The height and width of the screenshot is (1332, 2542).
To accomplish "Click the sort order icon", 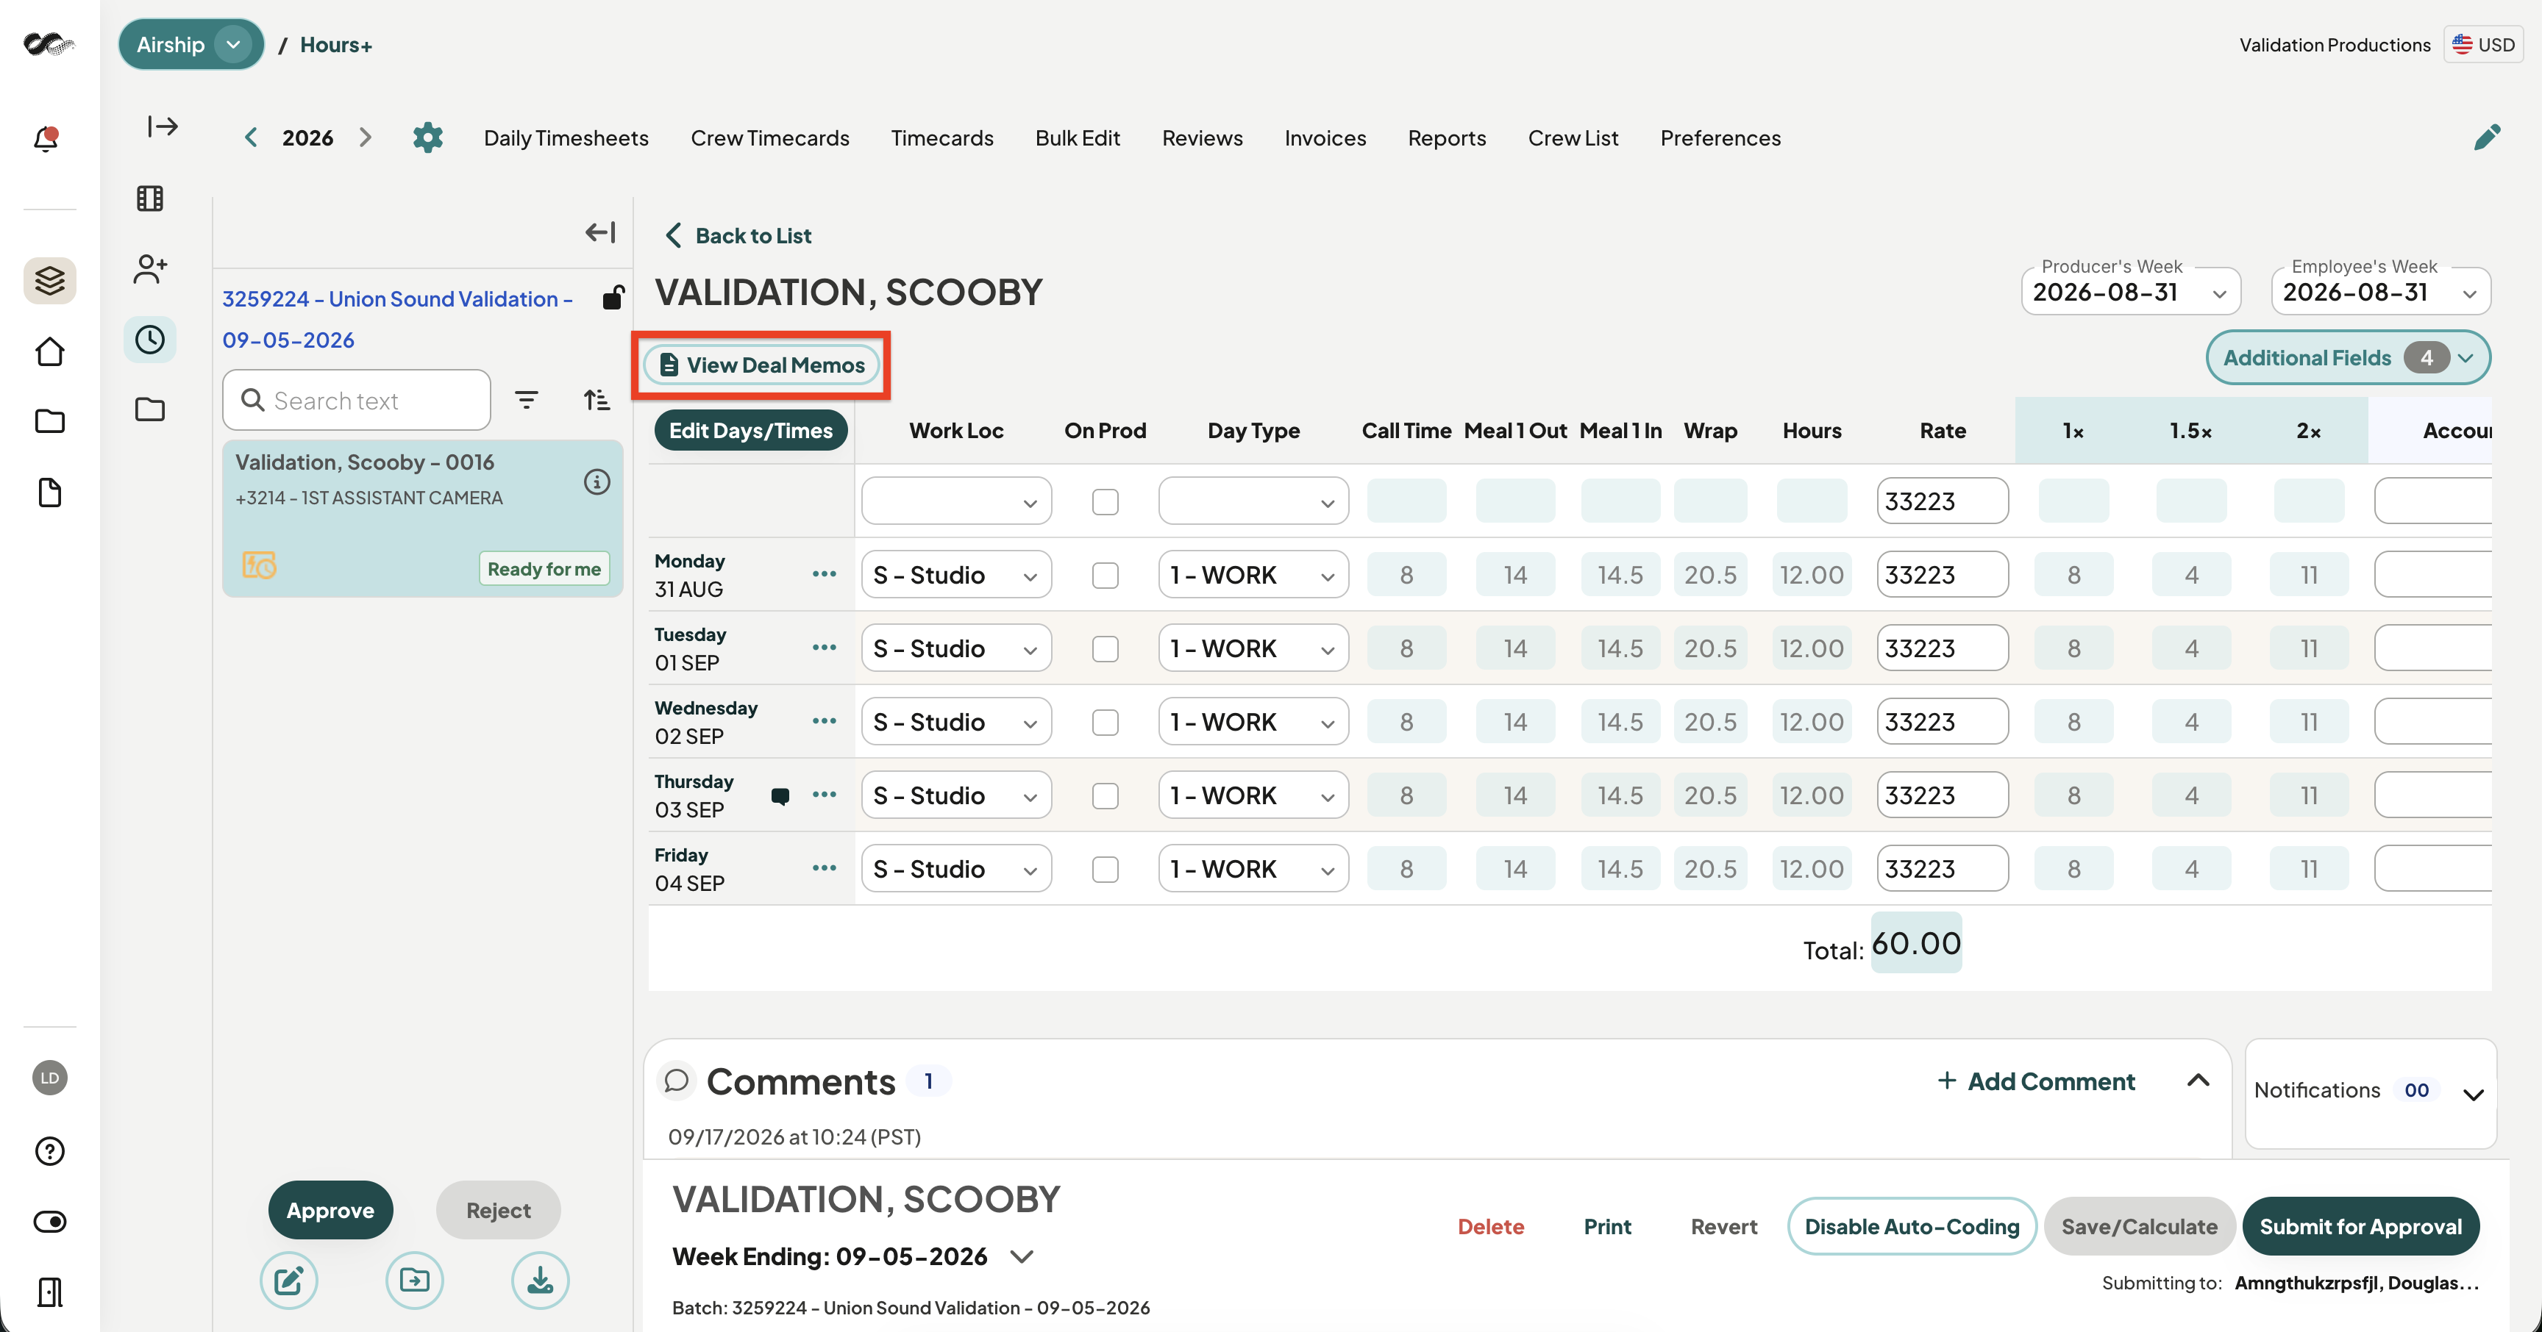I will click(596, 399).
